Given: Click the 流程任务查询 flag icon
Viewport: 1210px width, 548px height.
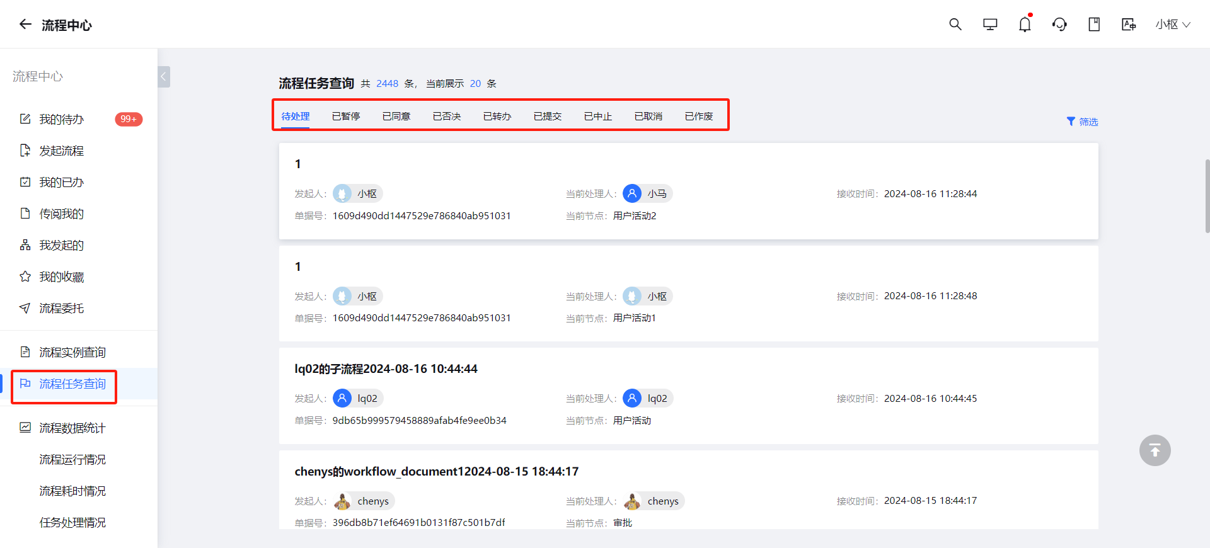Looking at the screenshot, I should point(25,383).
